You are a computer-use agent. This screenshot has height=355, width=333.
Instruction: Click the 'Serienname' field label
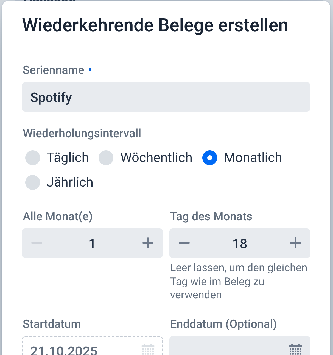(x=54, y=70)
